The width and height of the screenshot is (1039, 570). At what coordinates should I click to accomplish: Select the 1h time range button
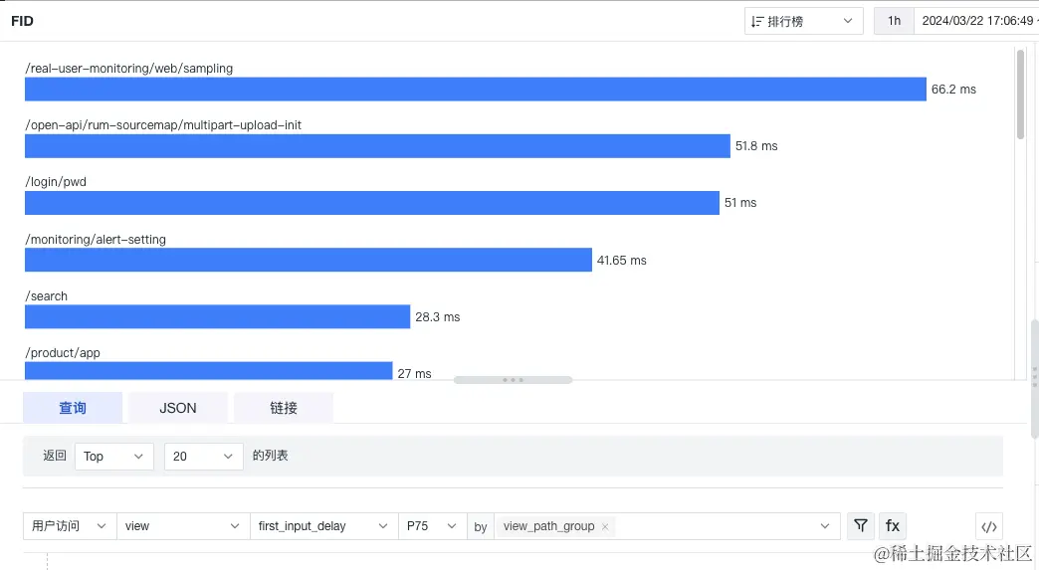tap(894, 21)
